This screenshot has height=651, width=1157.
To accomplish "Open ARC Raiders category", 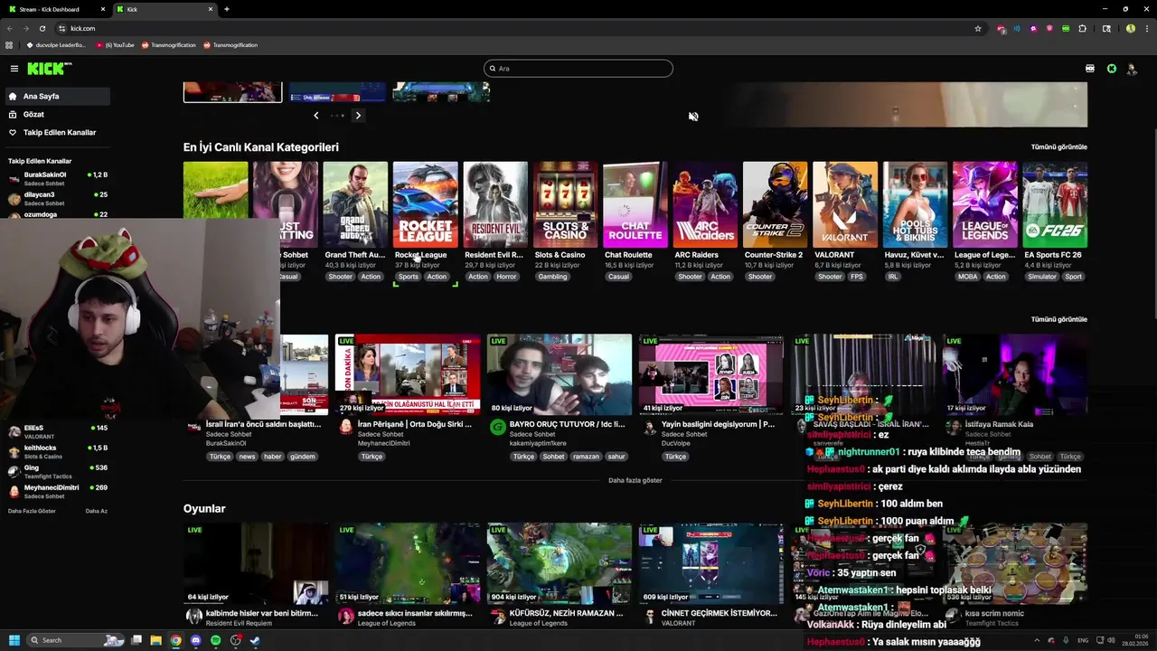I will (705, 204).
